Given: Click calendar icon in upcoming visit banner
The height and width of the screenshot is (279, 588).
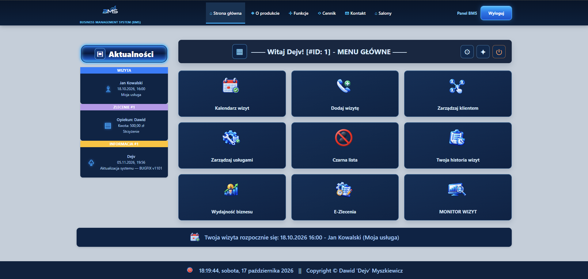Looking at the screenshot, I should 195,237.
